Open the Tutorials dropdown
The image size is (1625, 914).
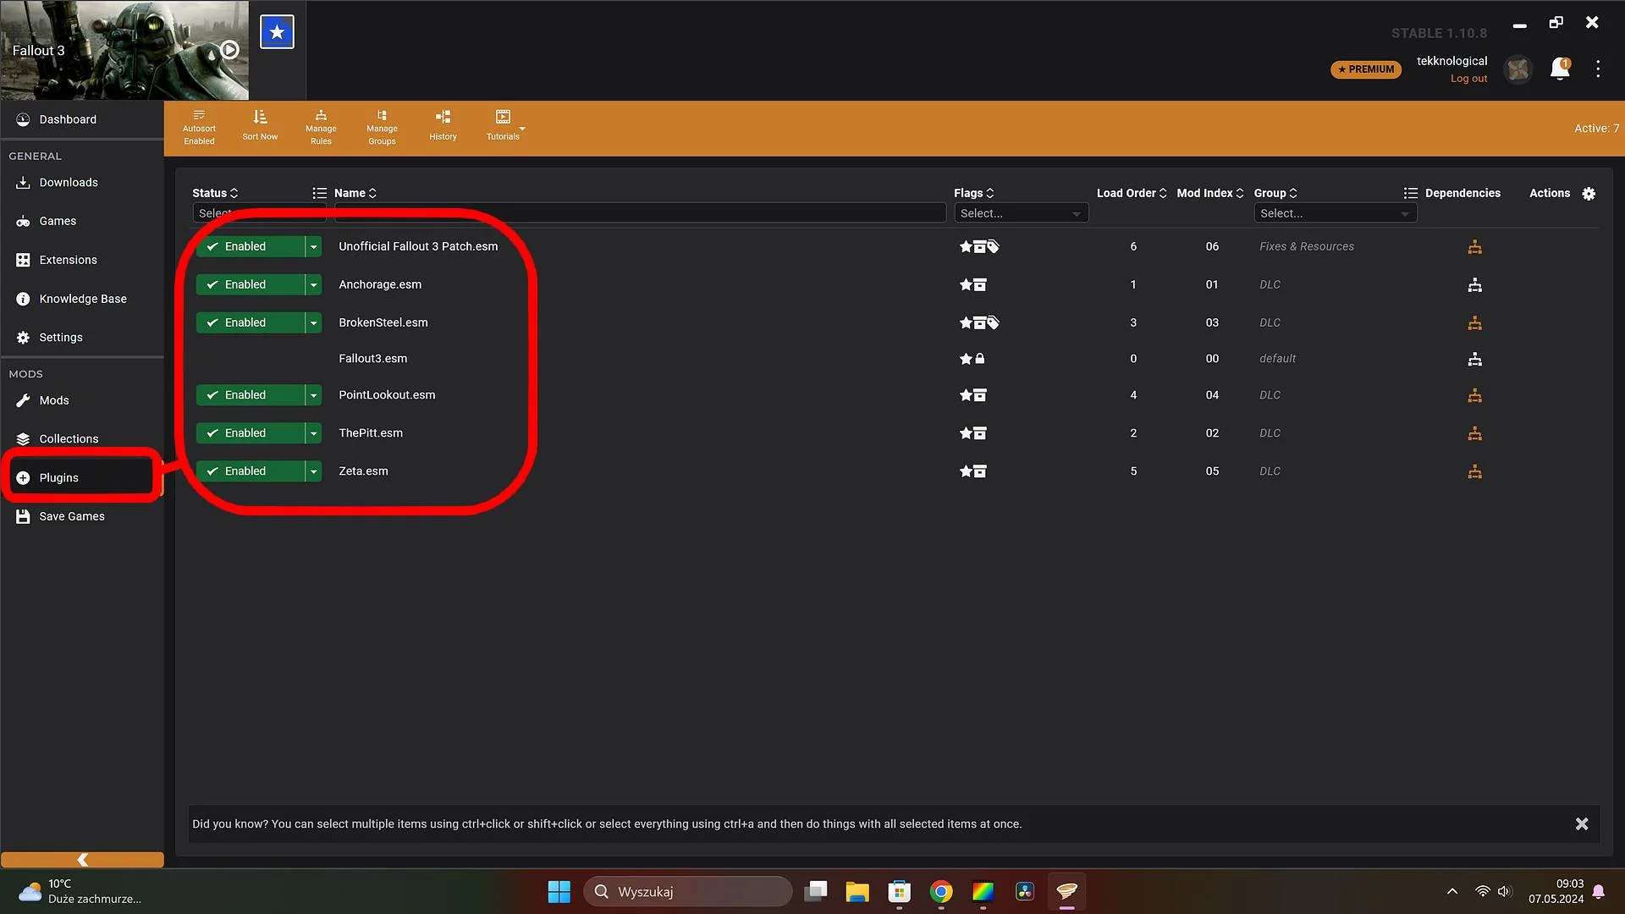pos(504,125)
